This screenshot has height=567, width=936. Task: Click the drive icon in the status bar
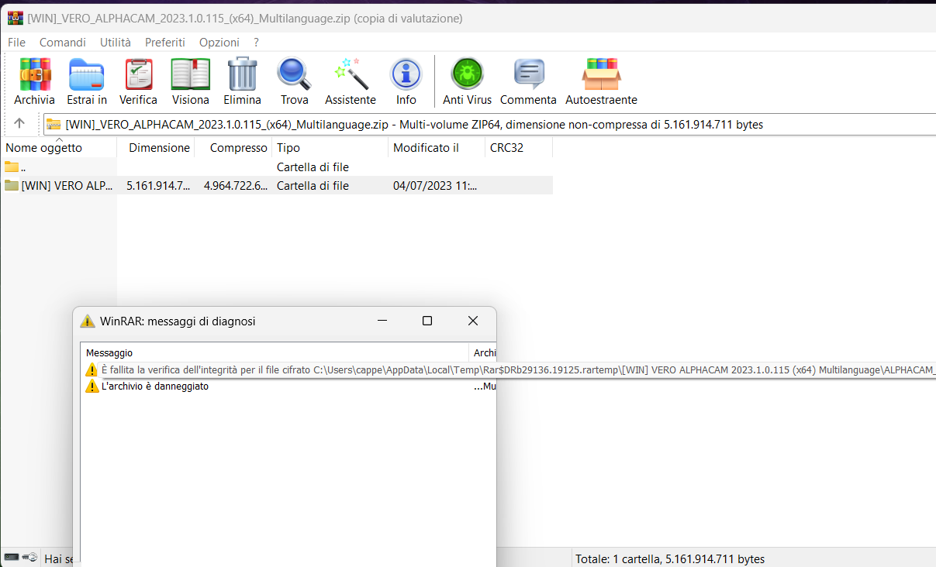click(x=12, y=557)
